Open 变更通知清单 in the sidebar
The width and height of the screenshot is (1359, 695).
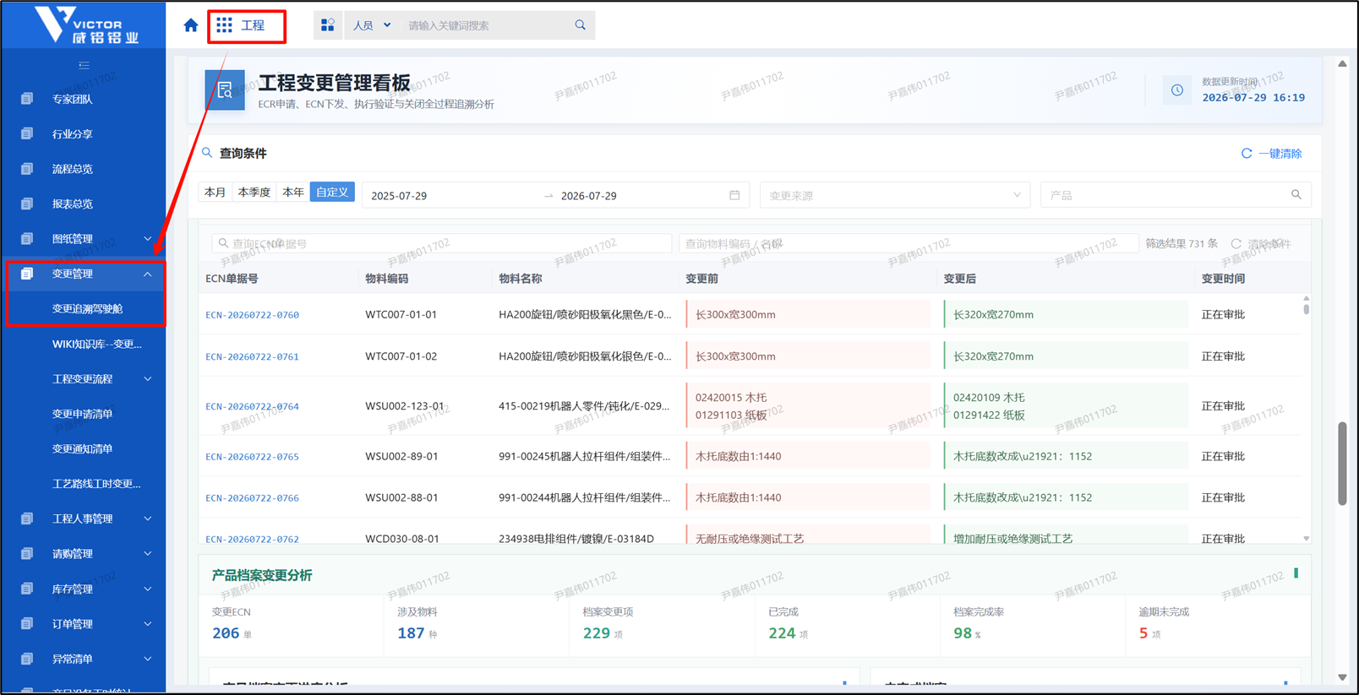click(82, 448)
